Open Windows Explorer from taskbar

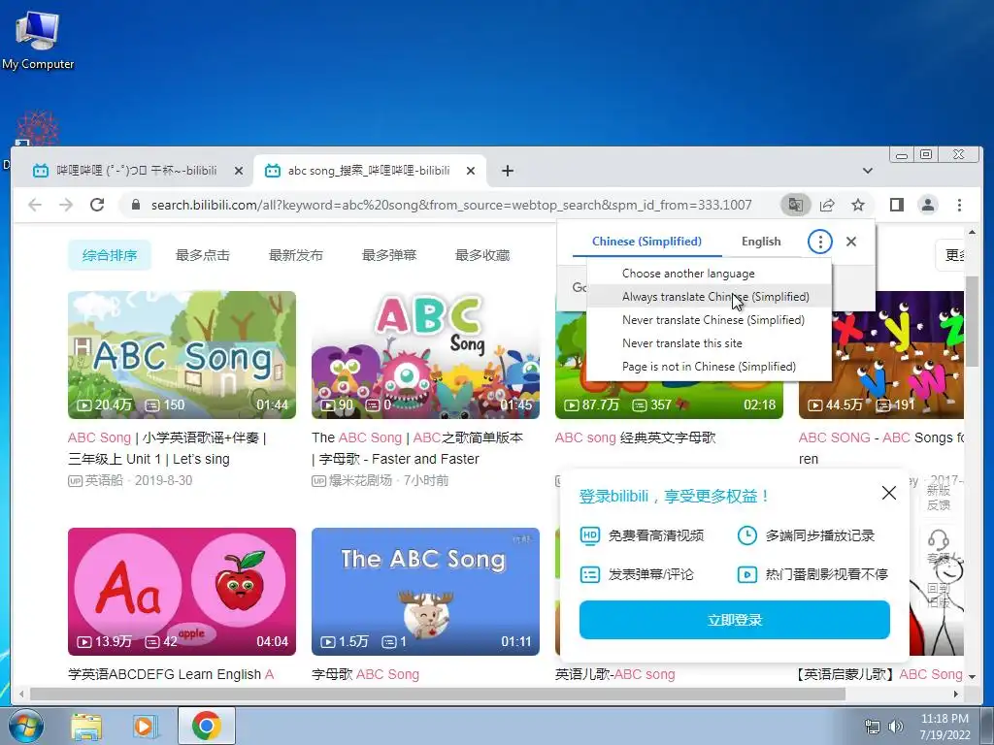[86, 726]
